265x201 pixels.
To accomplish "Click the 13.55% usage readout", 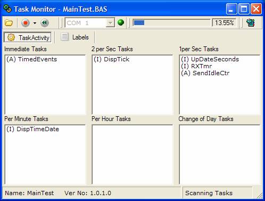I will coord(224,23).
